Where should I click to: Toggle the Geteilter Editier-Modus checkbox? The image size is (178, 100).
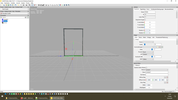coord(146,67)
